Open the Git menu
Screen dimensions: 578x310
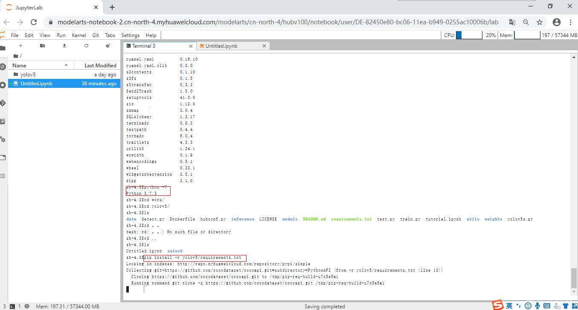tap(96, 35)
